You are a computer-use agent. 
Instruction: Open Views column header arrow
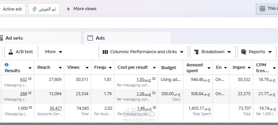[x=87, y=68]
